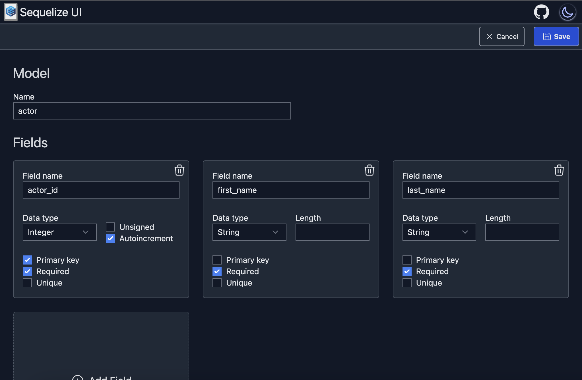Image resolution: width=582 pixels, height=380 pixels.
Task: Click the save icon on the Save button
Action: 547,36
